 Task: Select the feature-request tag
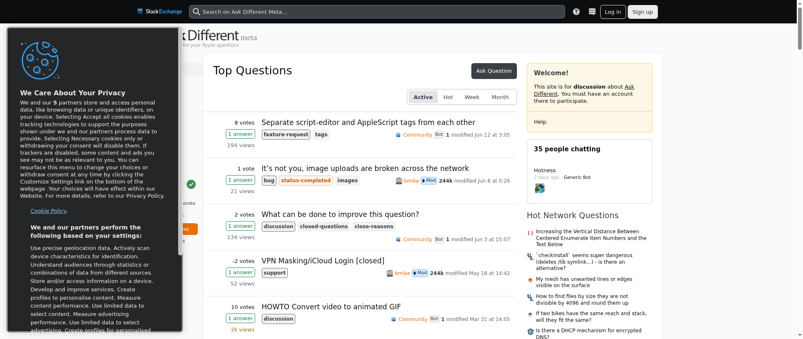tap(286, 135)
